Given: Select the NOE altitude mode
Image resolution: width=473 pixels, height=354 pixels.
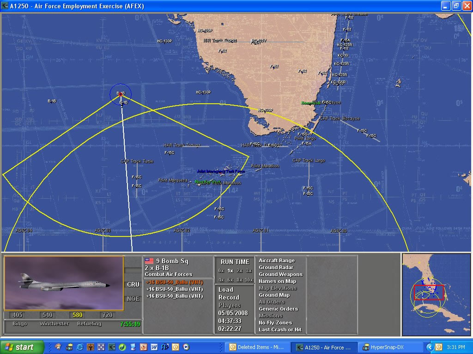Looking at the screenshot, I should tap(133, 299).
